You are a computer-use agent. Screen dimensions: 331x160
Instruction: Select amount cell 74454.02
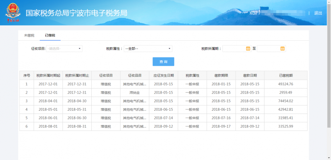[286, 101]
